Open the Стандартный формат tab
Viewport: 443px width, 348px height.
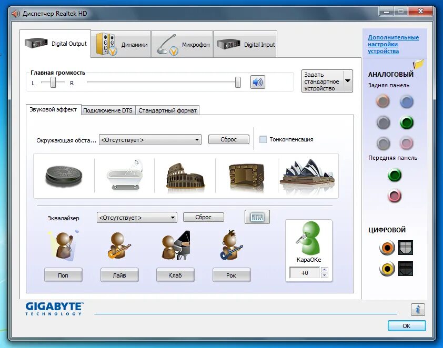(167, 110)
